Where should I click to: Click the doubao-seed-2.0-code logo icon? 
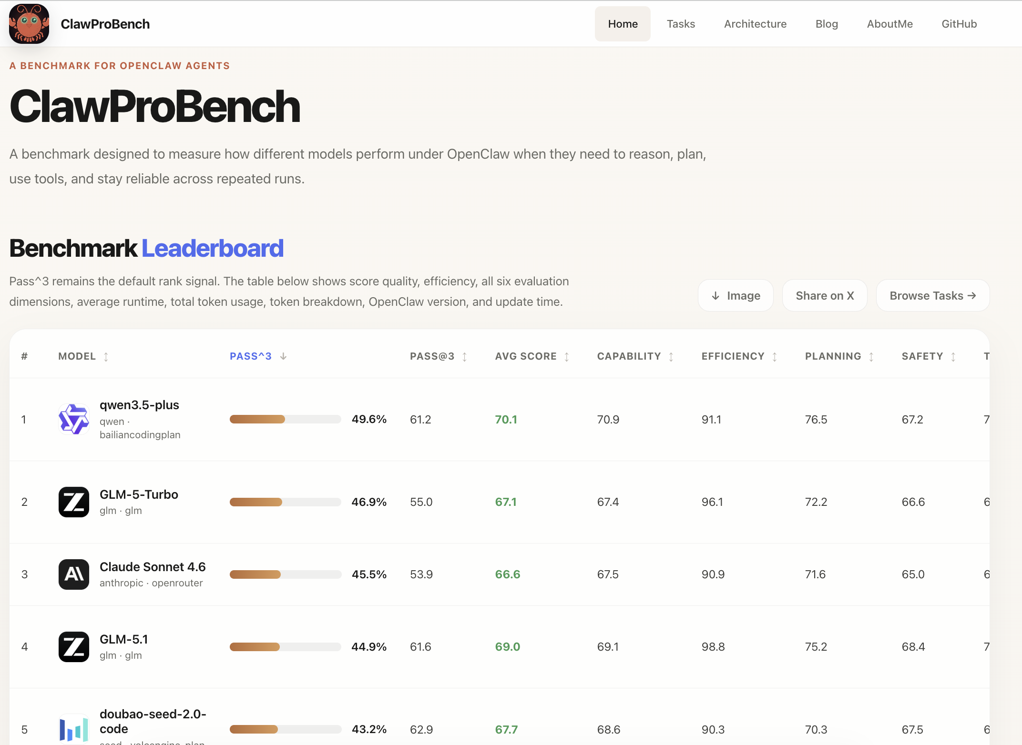(x=74, y=729)
